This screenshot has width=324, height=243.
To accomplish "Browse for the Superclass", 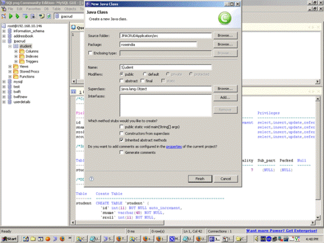I will pyautogui.click(x=225, y=89).
